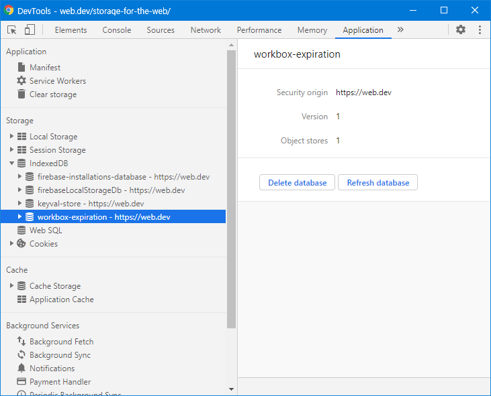The width and height of the screenshot is (491, 396).
Task: Click the Notifications bell icon
Action: click(21, 368)
